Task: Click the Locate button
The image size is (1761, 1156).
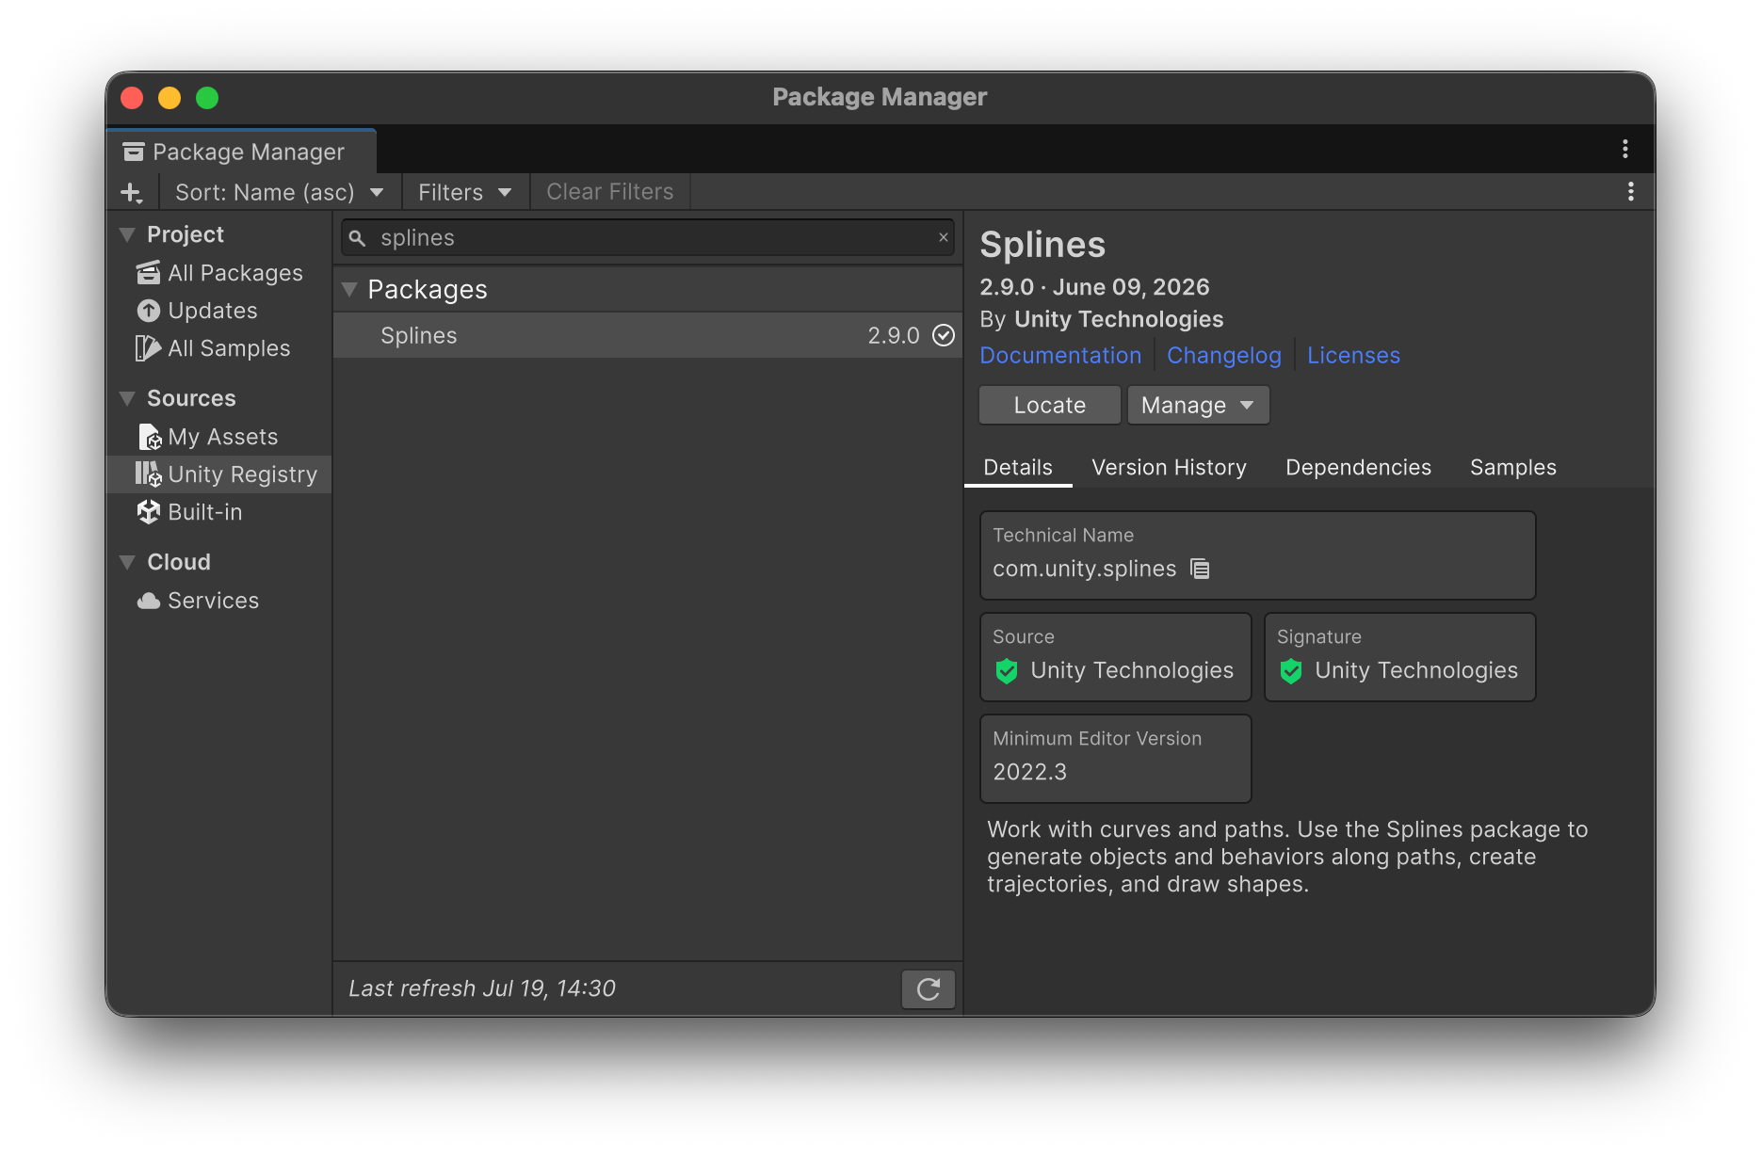Action: click(x=1049, y=406)
